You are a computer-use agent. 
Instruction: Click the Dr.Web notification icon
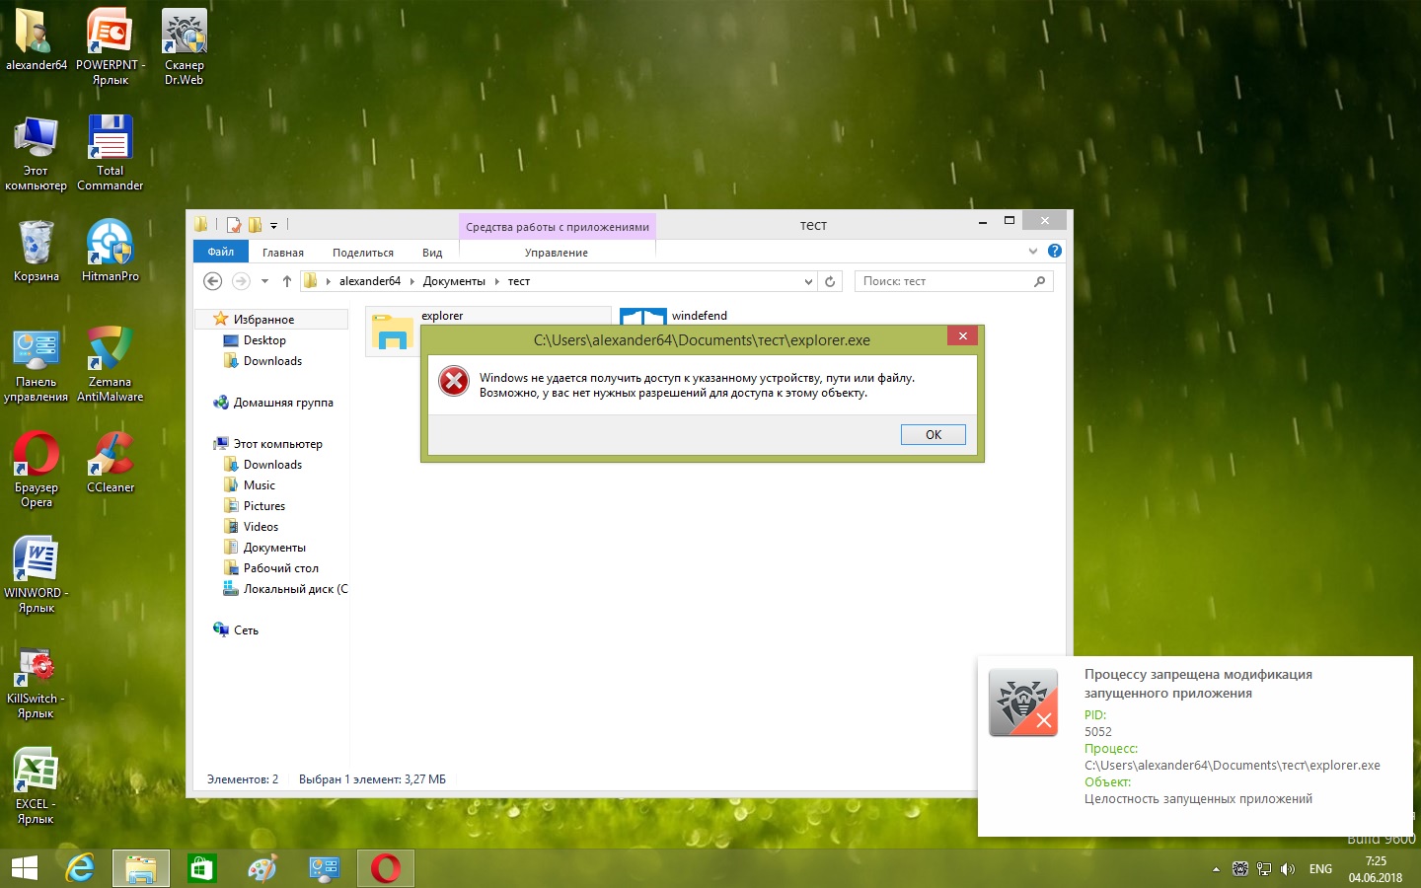pyautogui.click(x=1022, y=703)
